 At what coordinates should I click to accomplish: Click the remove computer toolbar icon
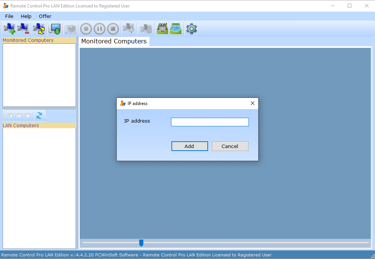click(23, 29)
